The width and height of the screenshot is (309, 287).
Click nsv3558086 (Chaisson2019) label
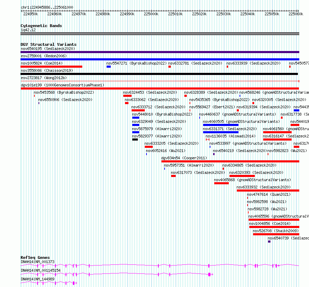47,70
